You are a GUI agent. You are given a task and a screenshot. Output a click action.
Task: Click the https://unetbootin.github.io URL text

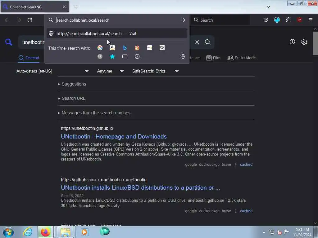point(87,128)
